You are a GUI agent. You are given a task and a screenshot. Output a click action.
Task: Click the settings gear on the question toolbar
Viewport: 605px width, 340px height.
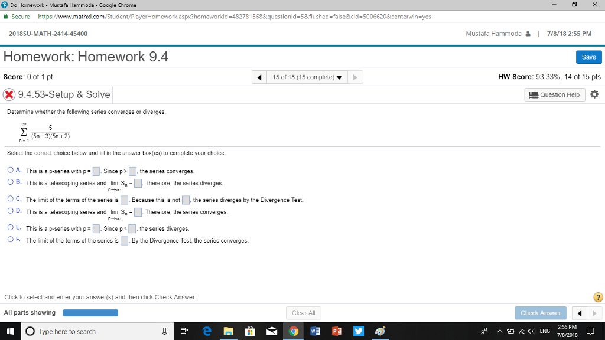(x=595, y=94)
